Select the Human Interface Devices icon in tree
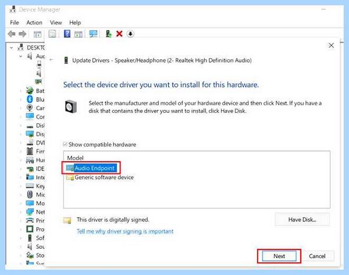The height and width of the screenshot is (275, 349). pos(30,160)
